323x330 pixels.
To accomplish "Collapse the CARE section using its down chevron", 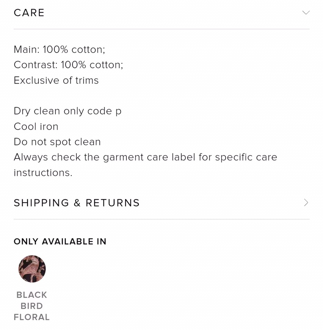I will pos(306,13).
